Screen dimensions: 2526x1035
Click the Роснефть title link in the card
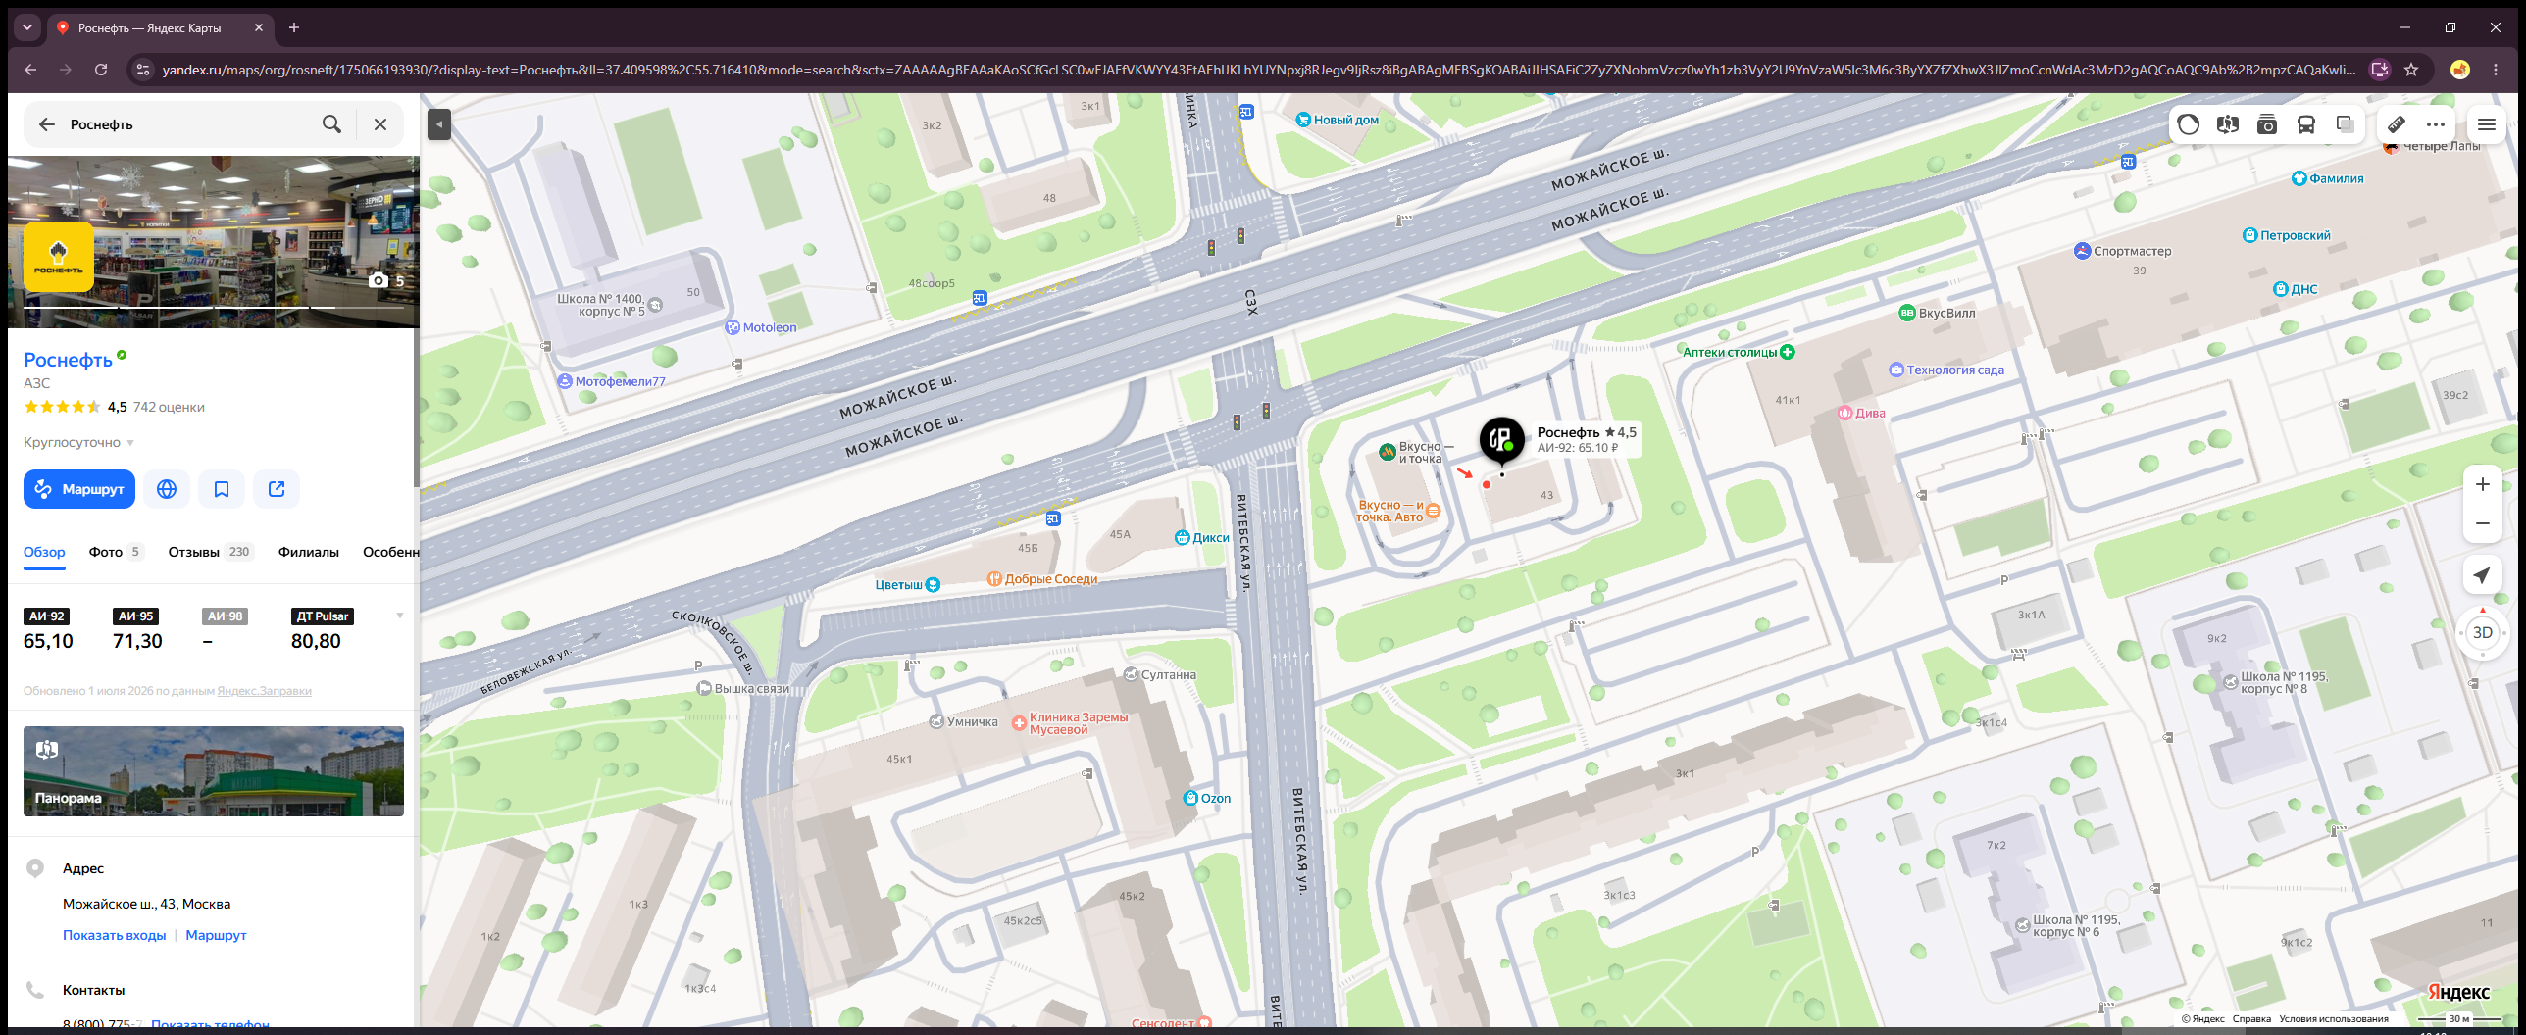point(68,360)
